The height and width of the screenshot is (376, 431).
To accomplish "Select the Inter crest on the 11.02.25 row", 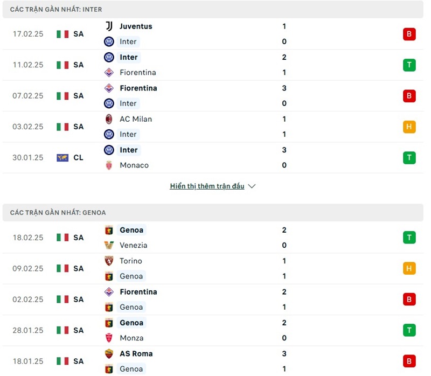I will tap(110, 57).
